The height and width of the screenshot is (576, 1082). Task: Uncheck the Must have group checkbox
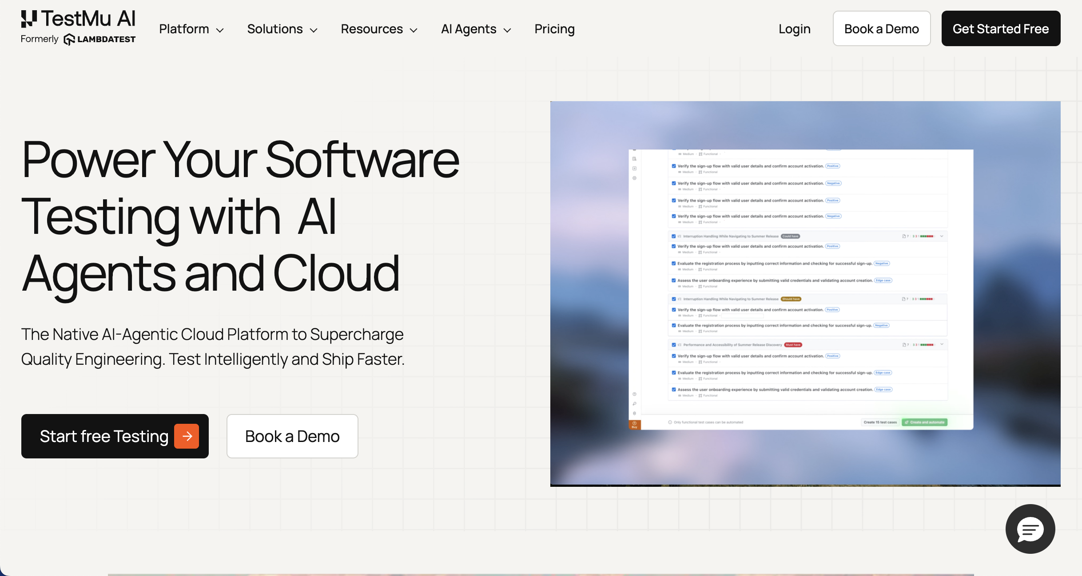(674, 345)
